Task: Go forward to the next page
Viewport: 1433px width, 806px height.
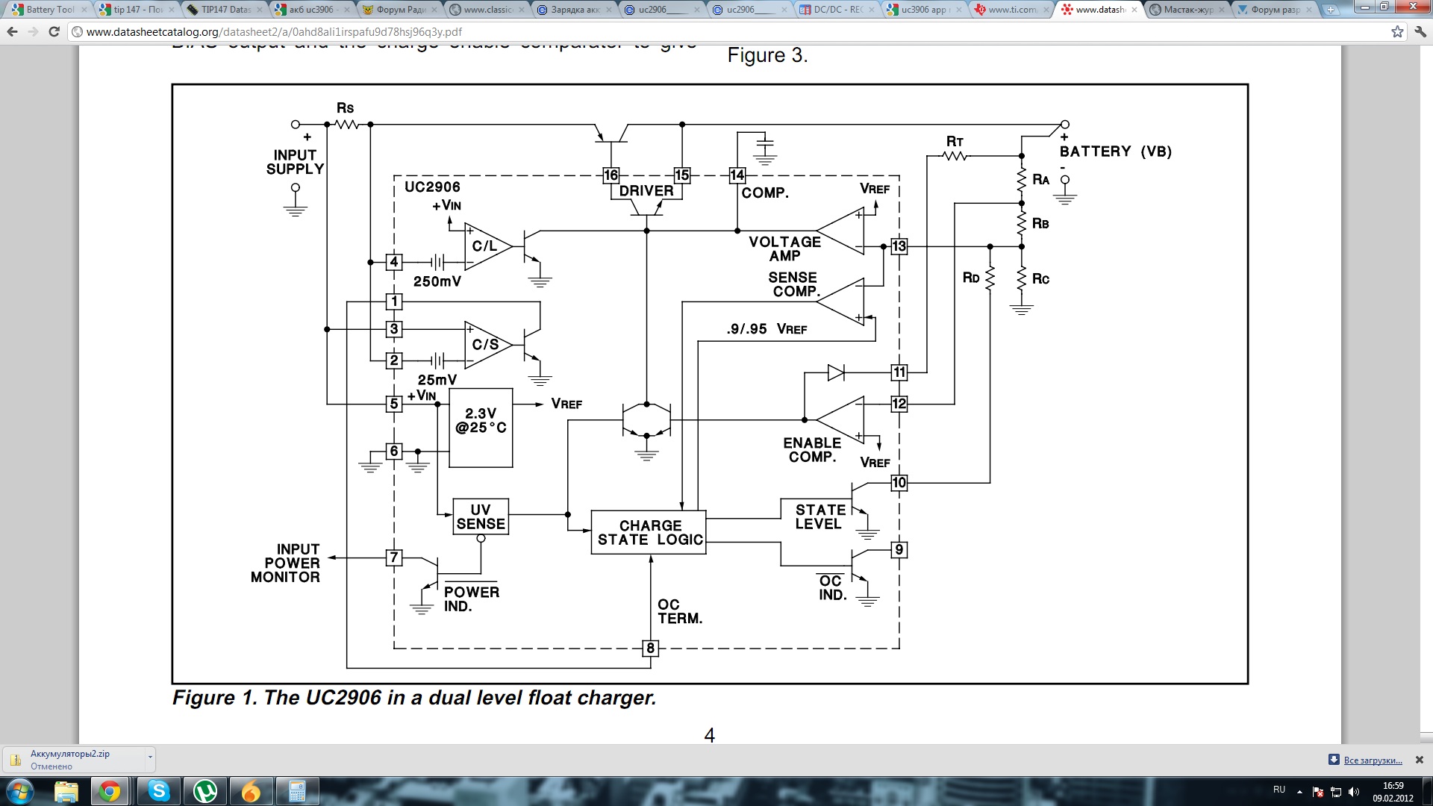Action: click(33, 32)
